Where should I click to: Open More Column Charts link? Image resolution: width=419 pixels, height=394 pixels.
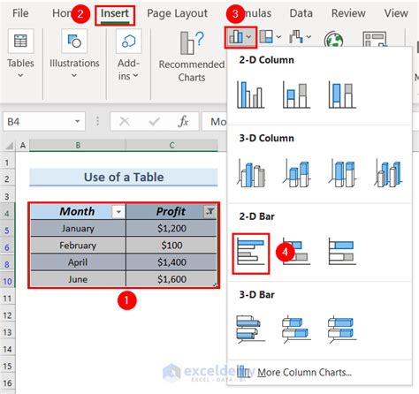coord(304,372)
